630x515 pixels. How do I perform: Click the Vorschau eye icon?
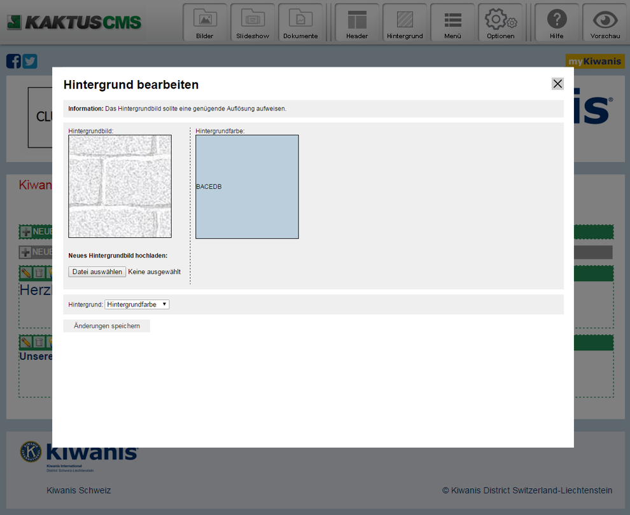click(x=605, y=23)
